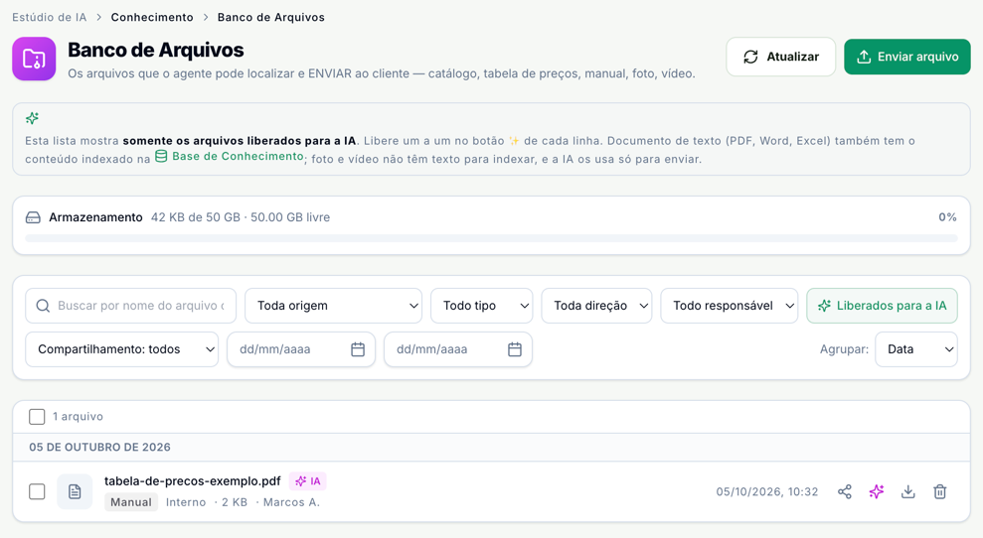Click the share icon for tabela-de-precos-exemplo.pdf

tap(845, 491)
